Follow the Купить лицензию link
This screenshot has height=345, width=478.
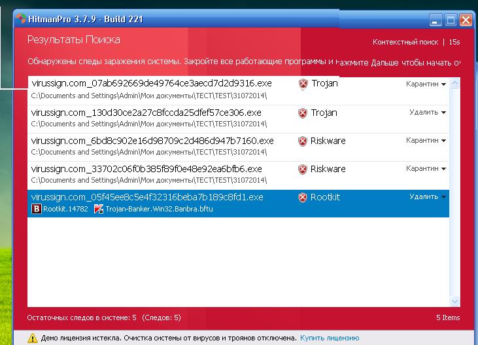click(x=330, y=338)
